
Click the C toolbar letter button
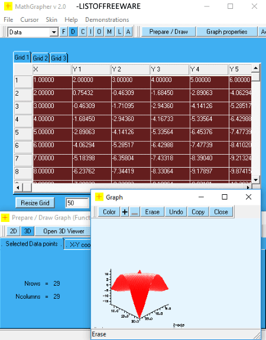(83, 32)
